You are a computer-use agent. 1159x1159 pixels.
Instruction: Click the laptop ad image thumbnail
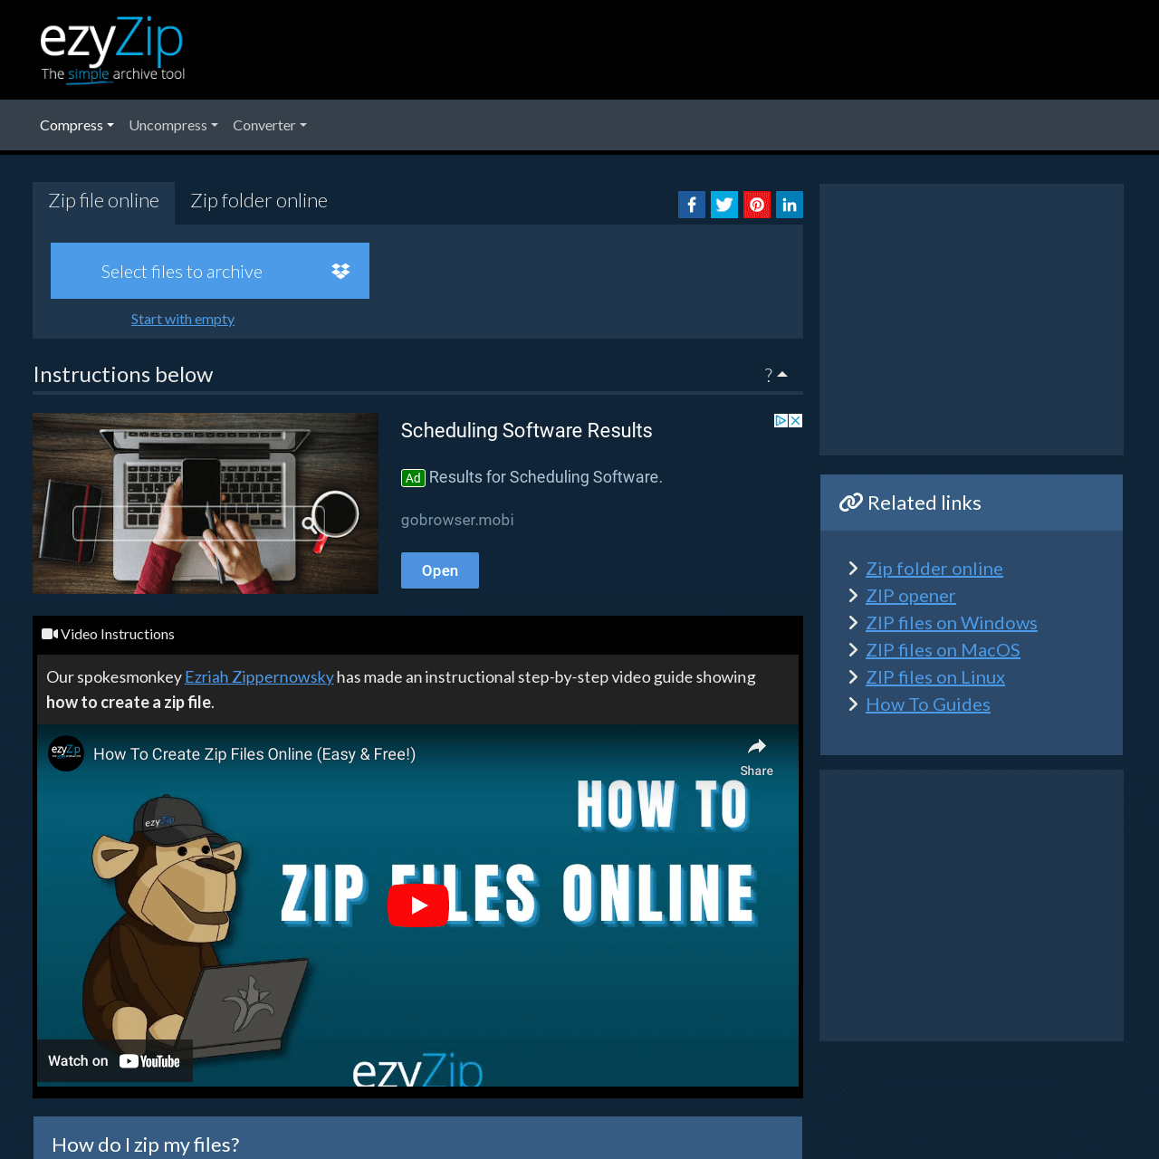point(206,503)
